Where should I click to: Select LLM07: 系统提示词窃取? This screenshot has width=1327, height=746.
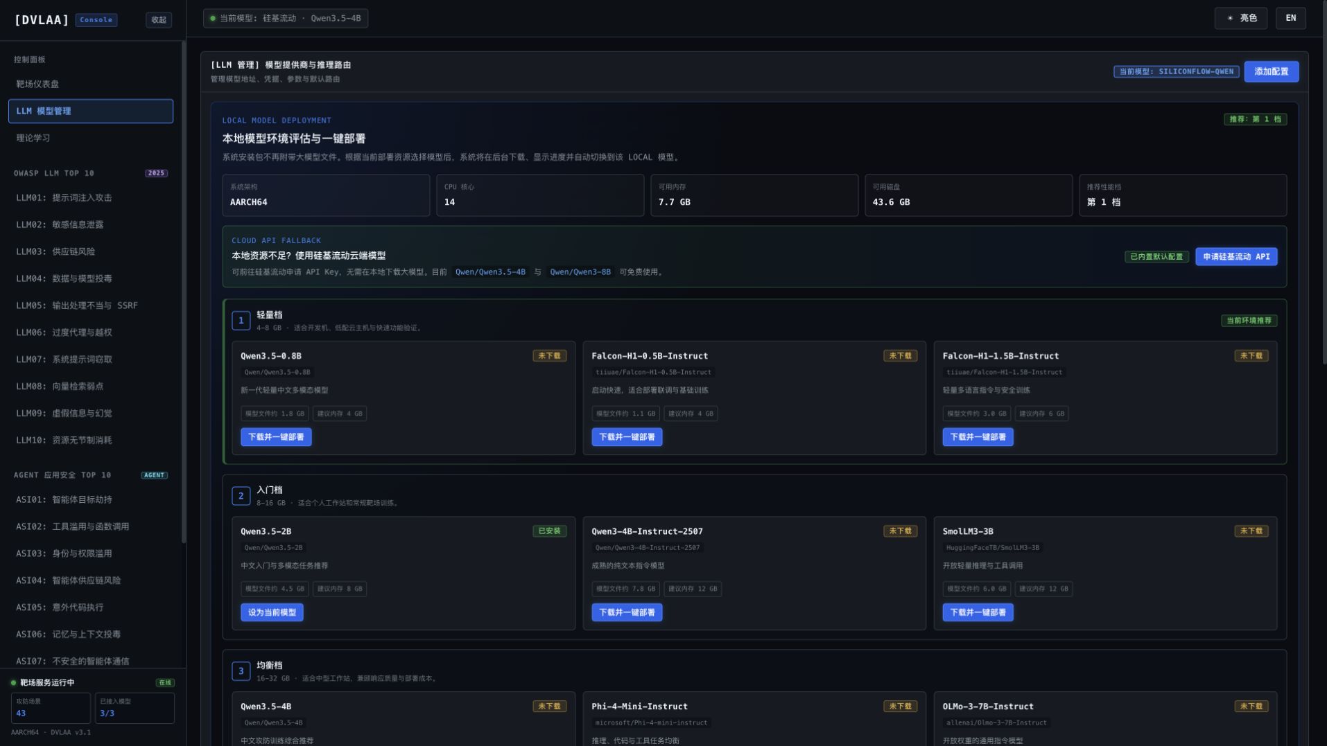[x=91, y=359]
